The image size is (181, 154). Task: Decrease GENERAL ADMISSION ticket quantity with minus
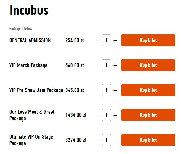[x=98, y=40]
